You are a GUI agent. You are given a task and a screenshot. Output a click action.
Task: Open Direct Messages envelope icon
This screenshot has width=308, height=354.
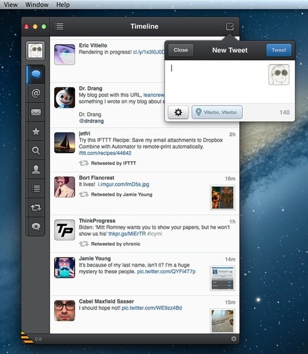[x=36, y=112]
